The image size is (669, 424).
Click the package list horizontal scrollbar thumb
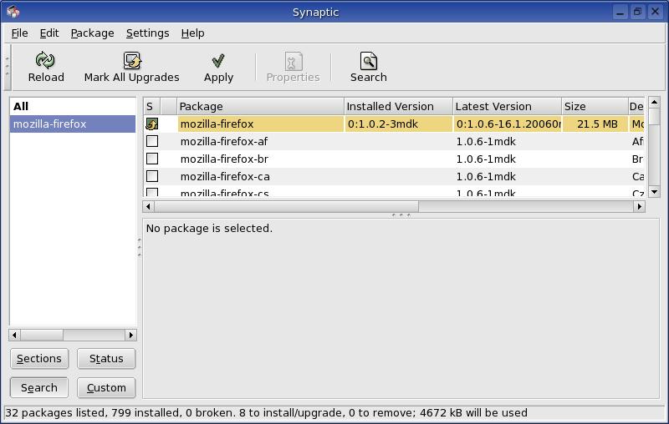pyautogui.click(x=286, y=206)
